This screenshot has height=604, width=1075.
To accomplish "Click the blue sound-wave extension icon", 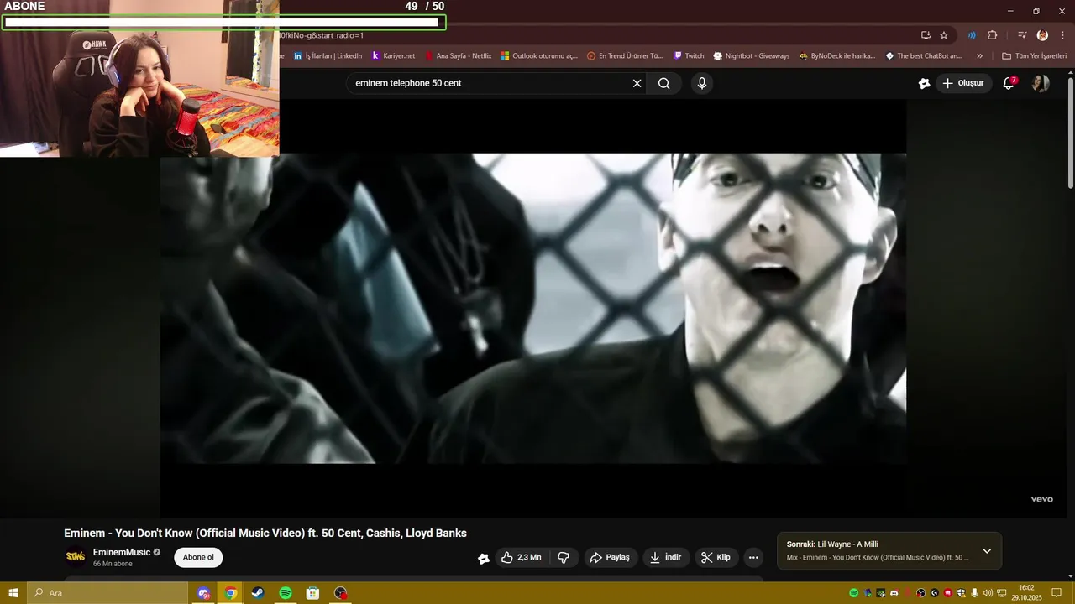I will [x=972, y=35].
